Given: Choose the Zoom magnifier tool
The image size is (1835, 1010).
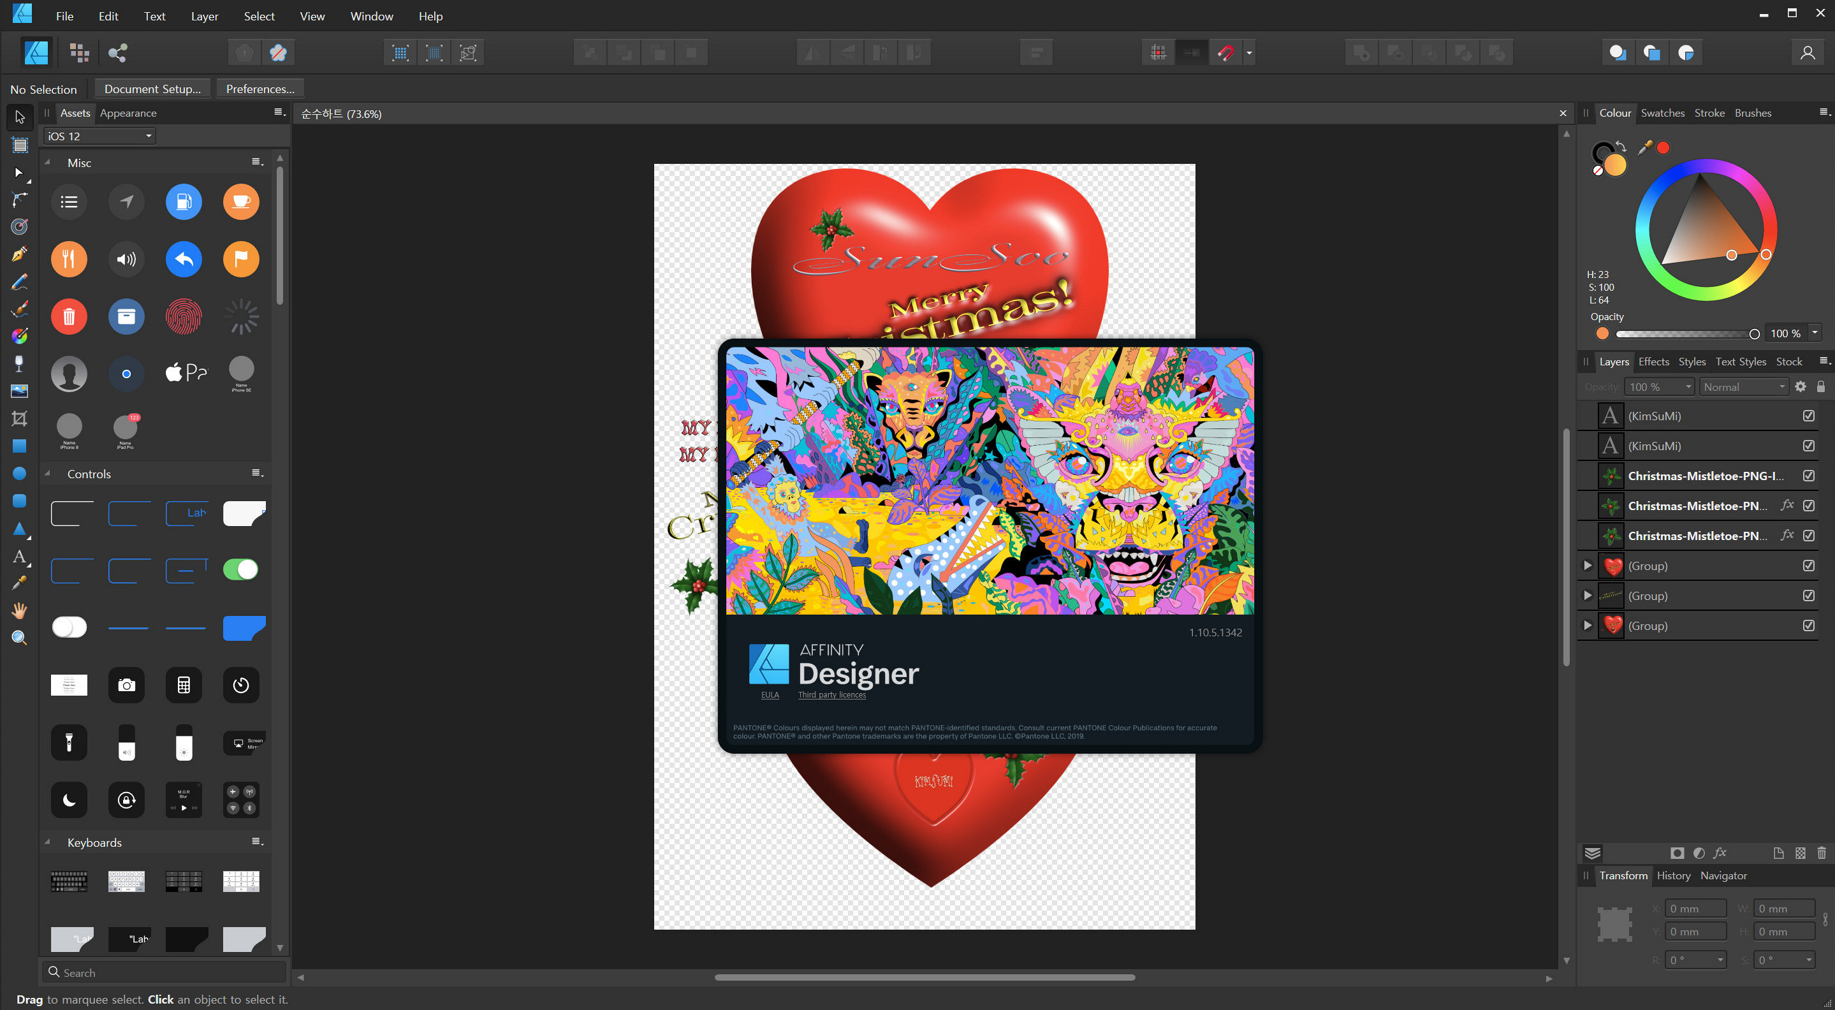Looking at the screenshot, I should 19,638.
